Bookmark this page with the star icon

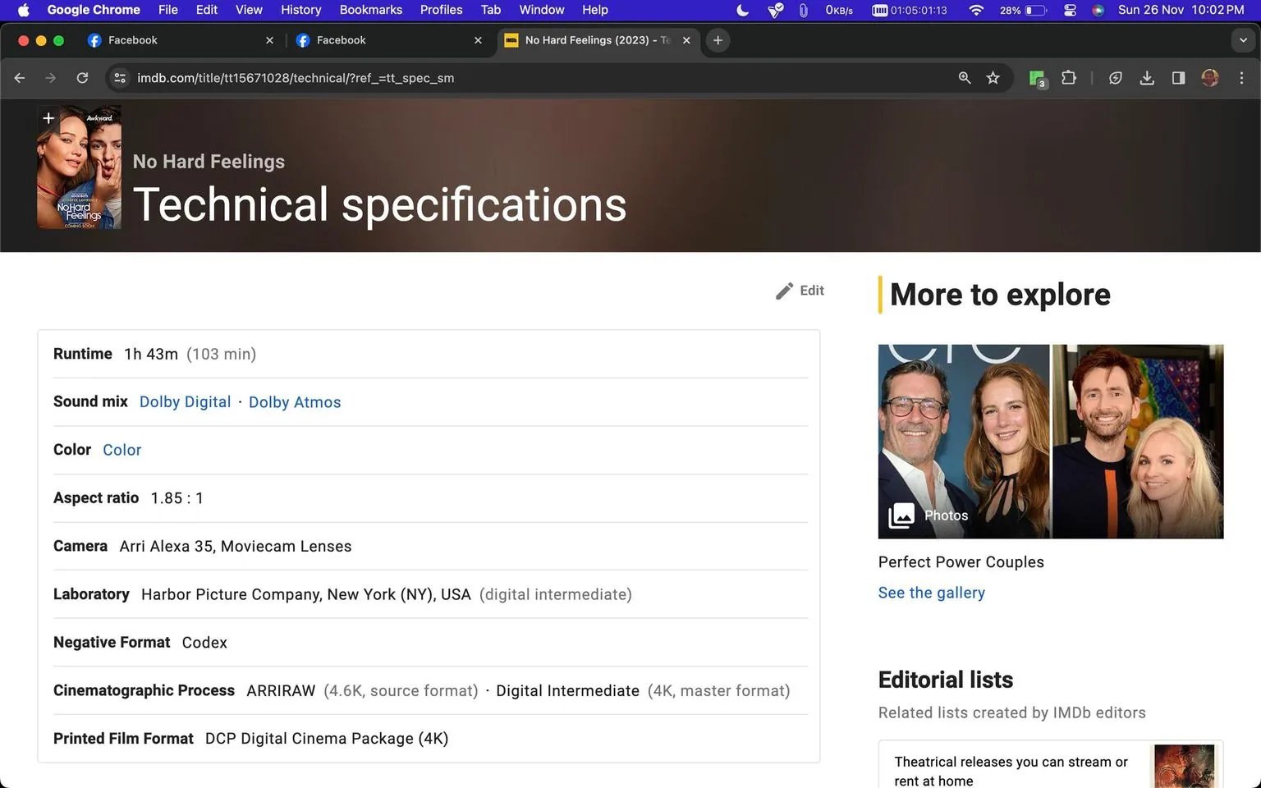tap(993, 78)
